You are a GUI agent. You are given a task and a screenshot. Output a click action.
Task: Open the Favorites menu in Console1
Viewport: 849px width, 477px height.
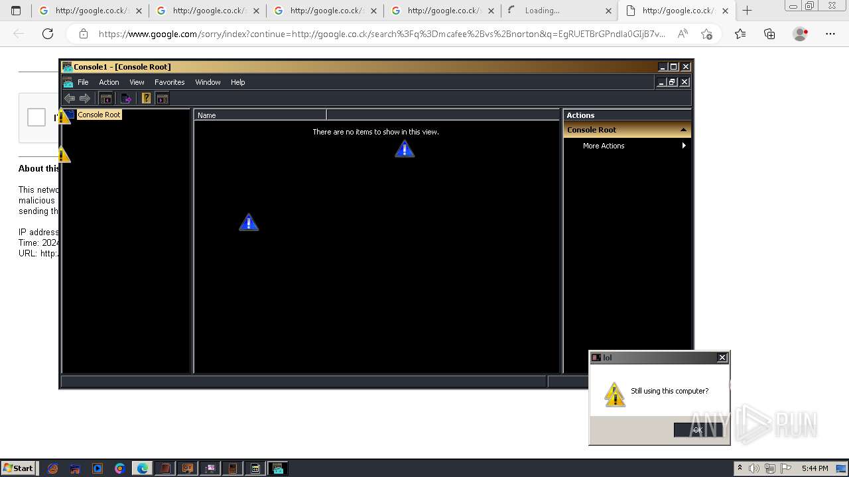tap(170, 82)
